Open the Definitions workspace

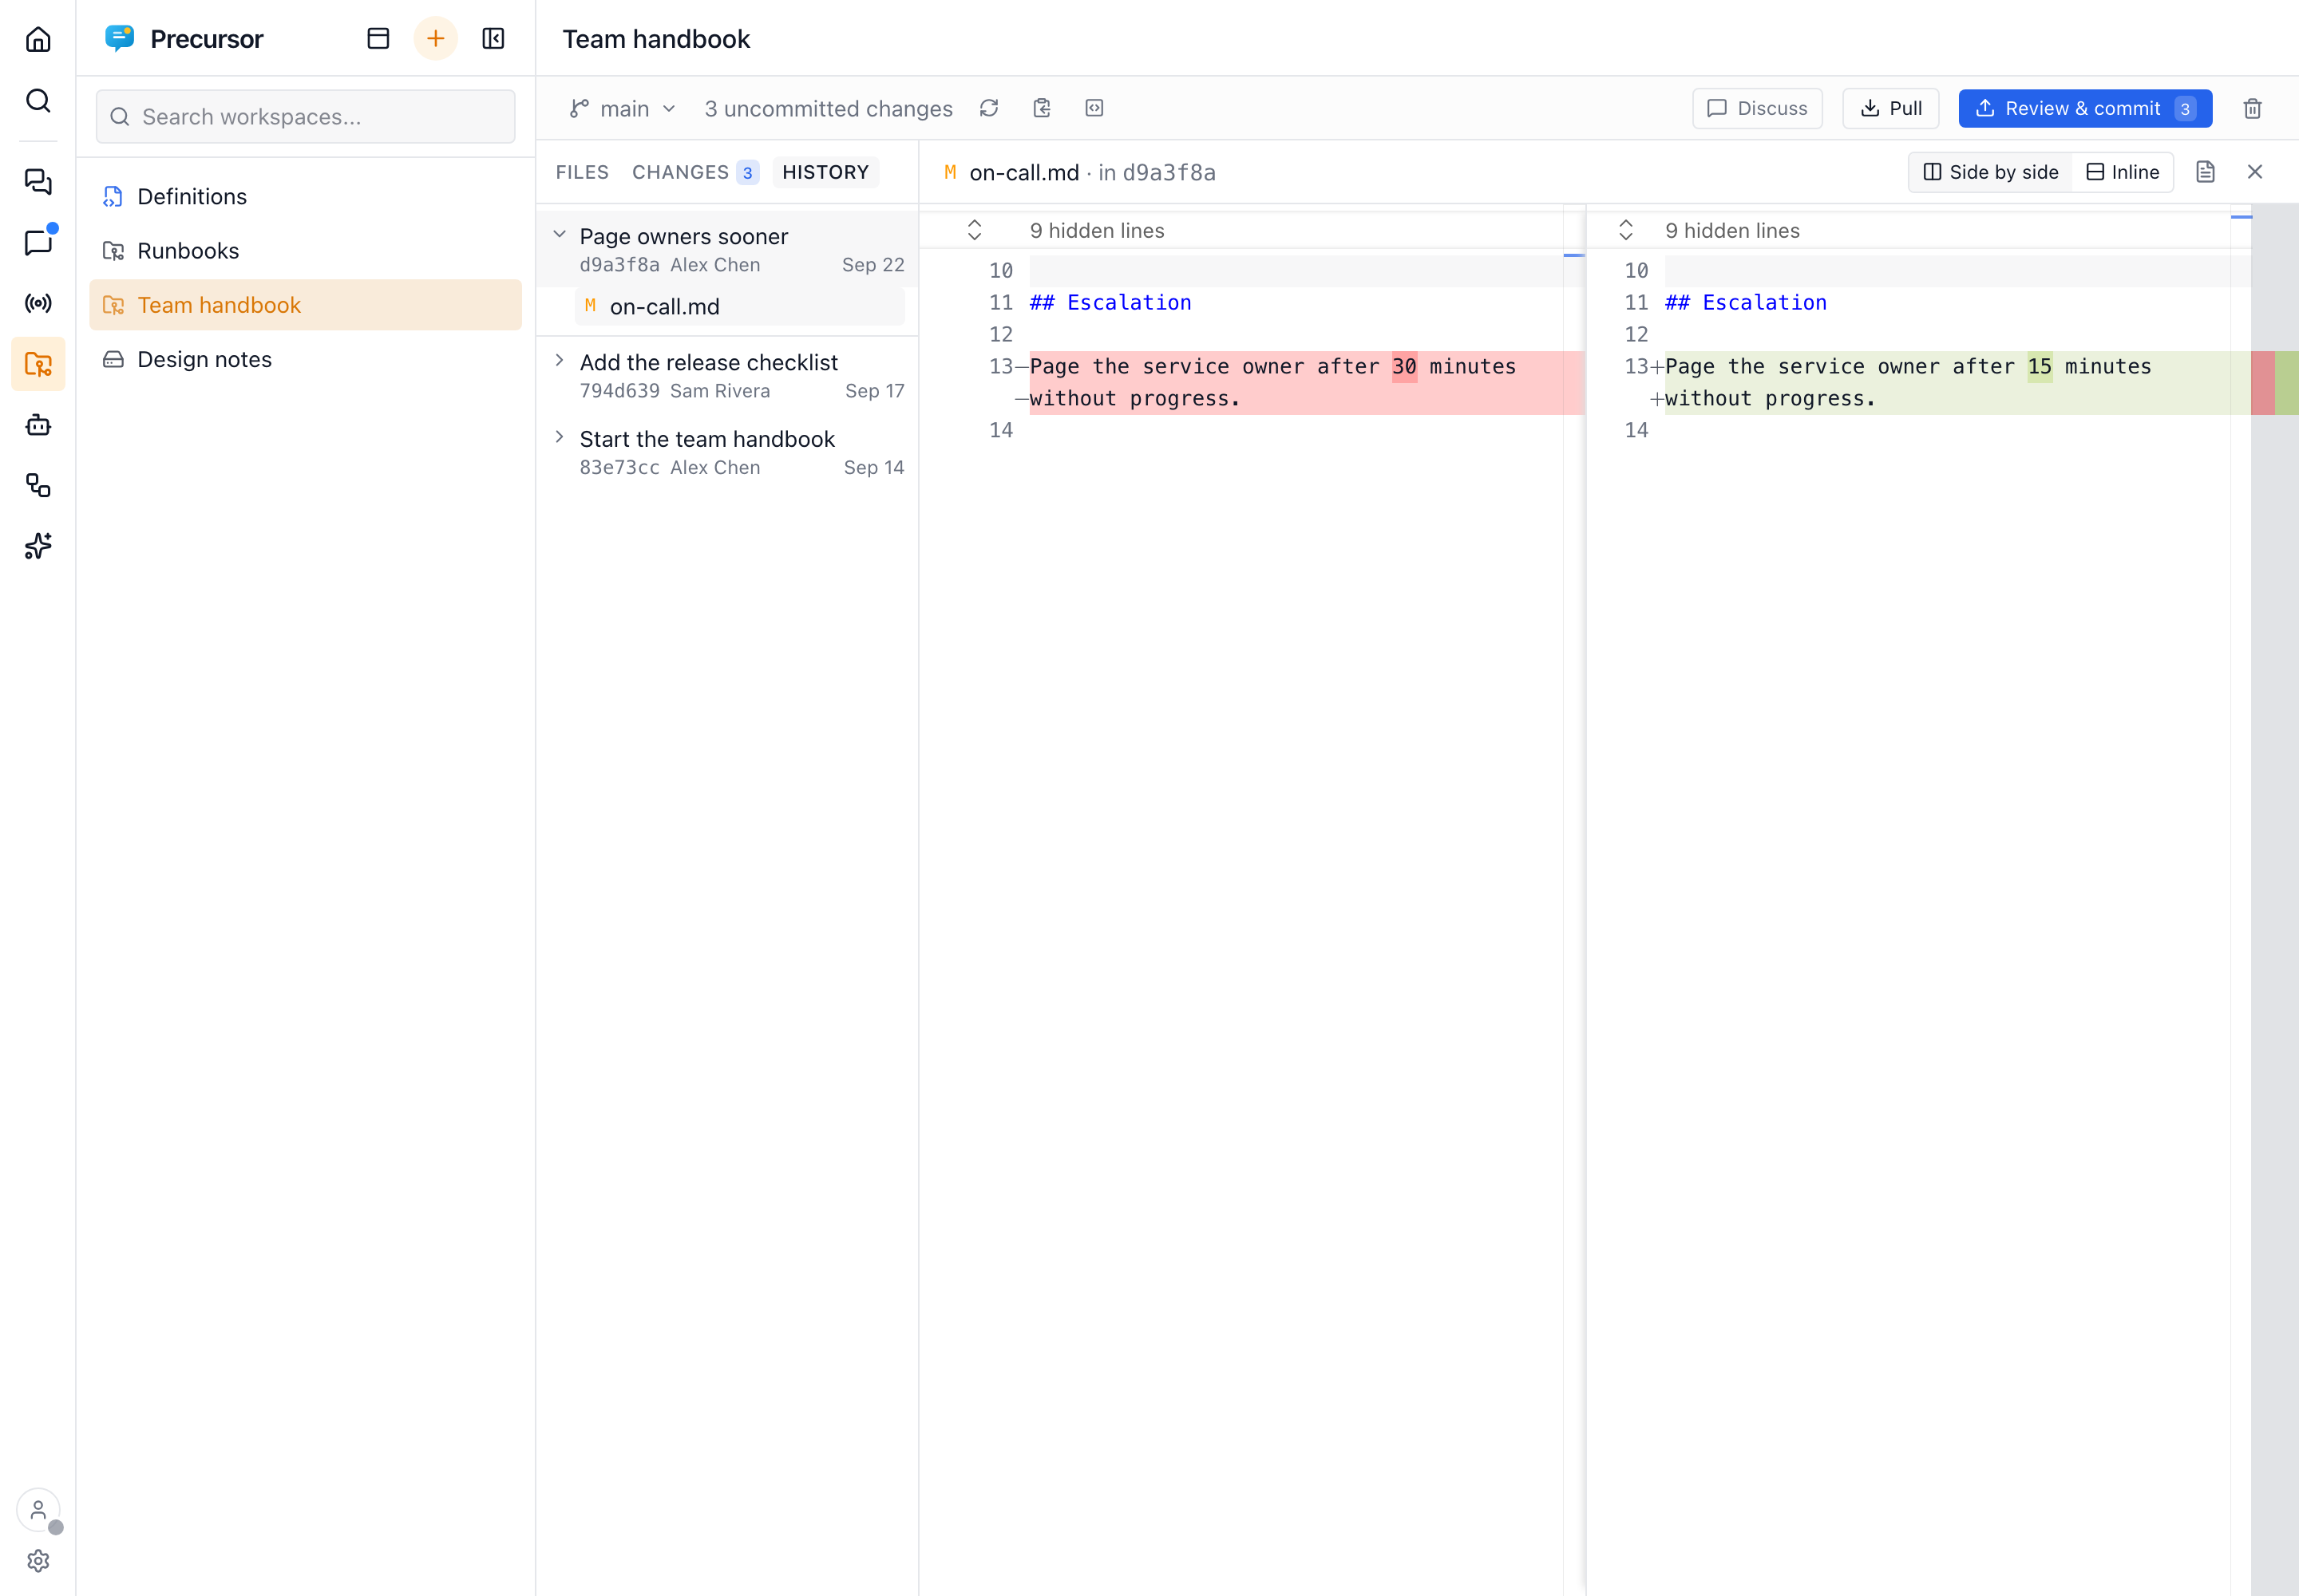click(x=305, y=197)
